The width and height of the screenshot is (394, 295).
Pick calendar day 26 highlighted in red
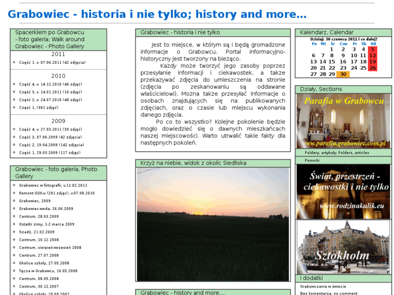click(372, 68)
